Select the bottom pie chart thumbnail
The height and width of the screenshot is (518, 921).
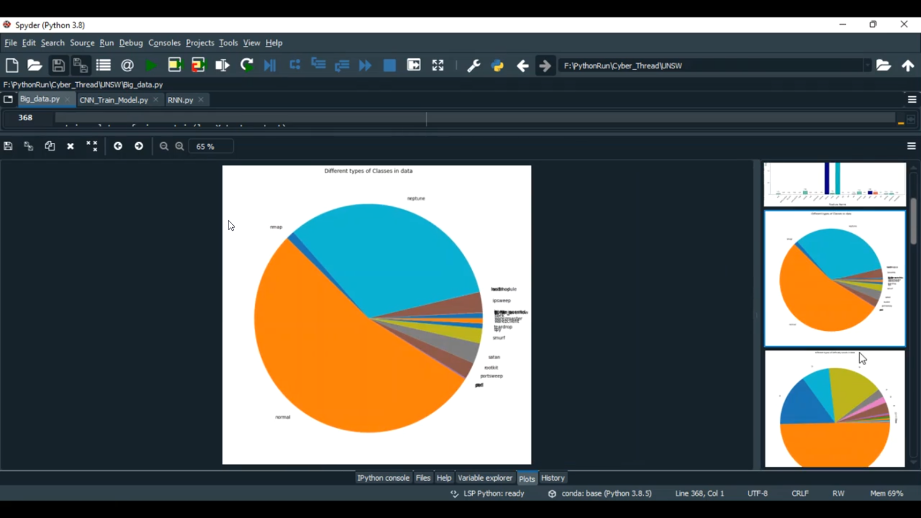pos(834,409)
